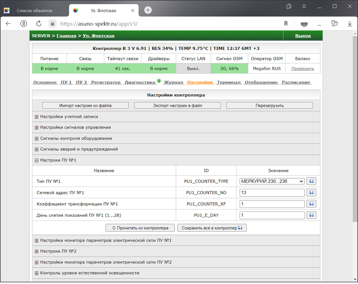Viewport: 358px width, 284px height.
Task: Switch to the Отображение tab
Action: pos(261,82)
